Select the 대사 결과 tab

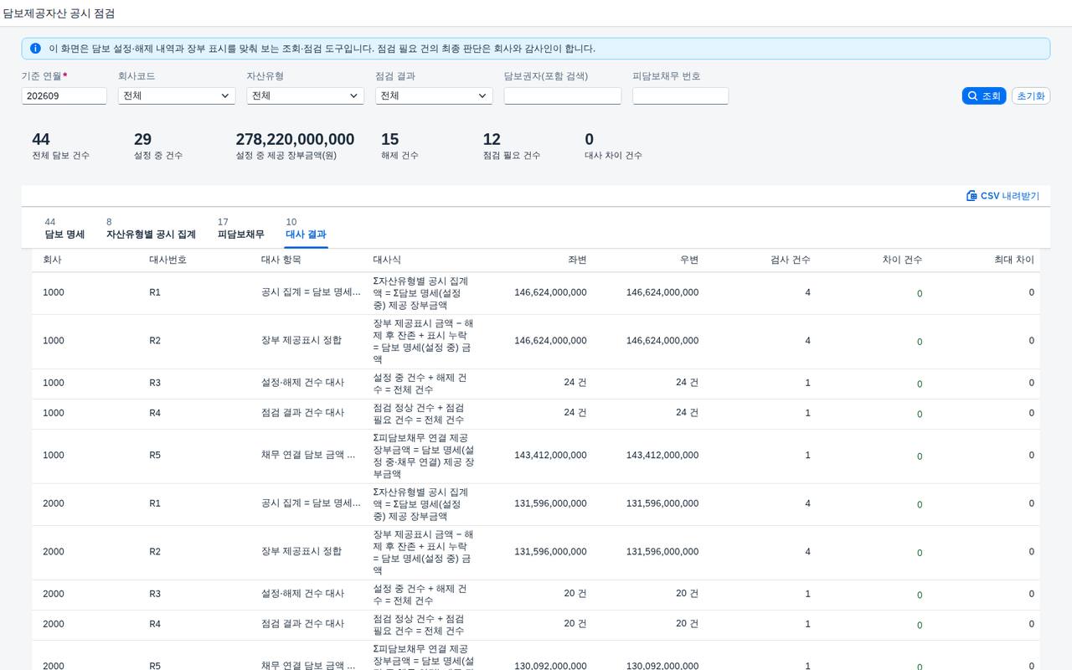(307, 229)
